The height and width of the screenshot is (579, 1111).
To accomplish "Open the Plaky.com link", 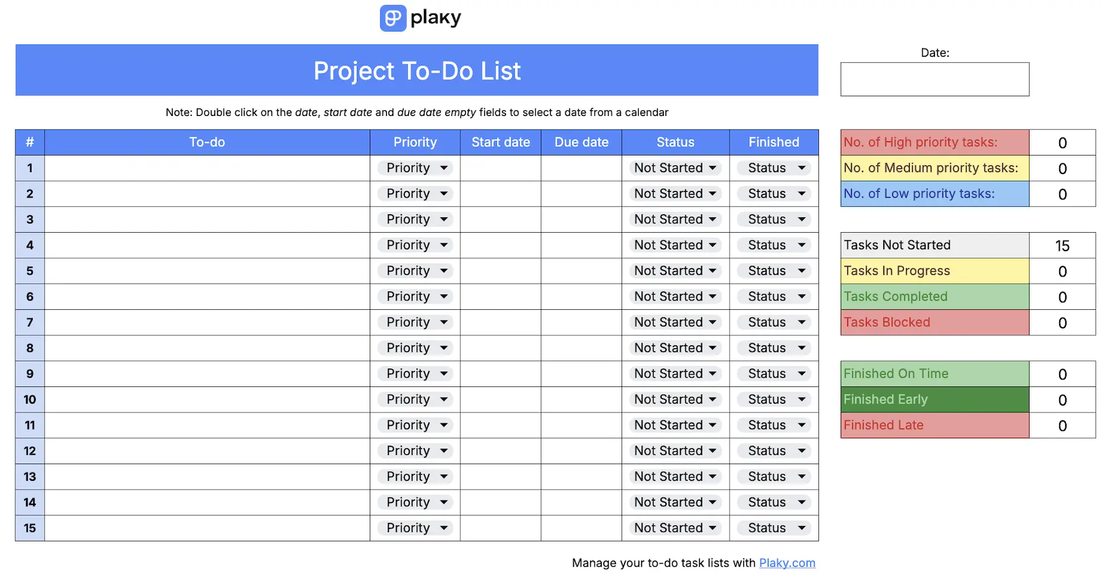I will tap(786, 562).
